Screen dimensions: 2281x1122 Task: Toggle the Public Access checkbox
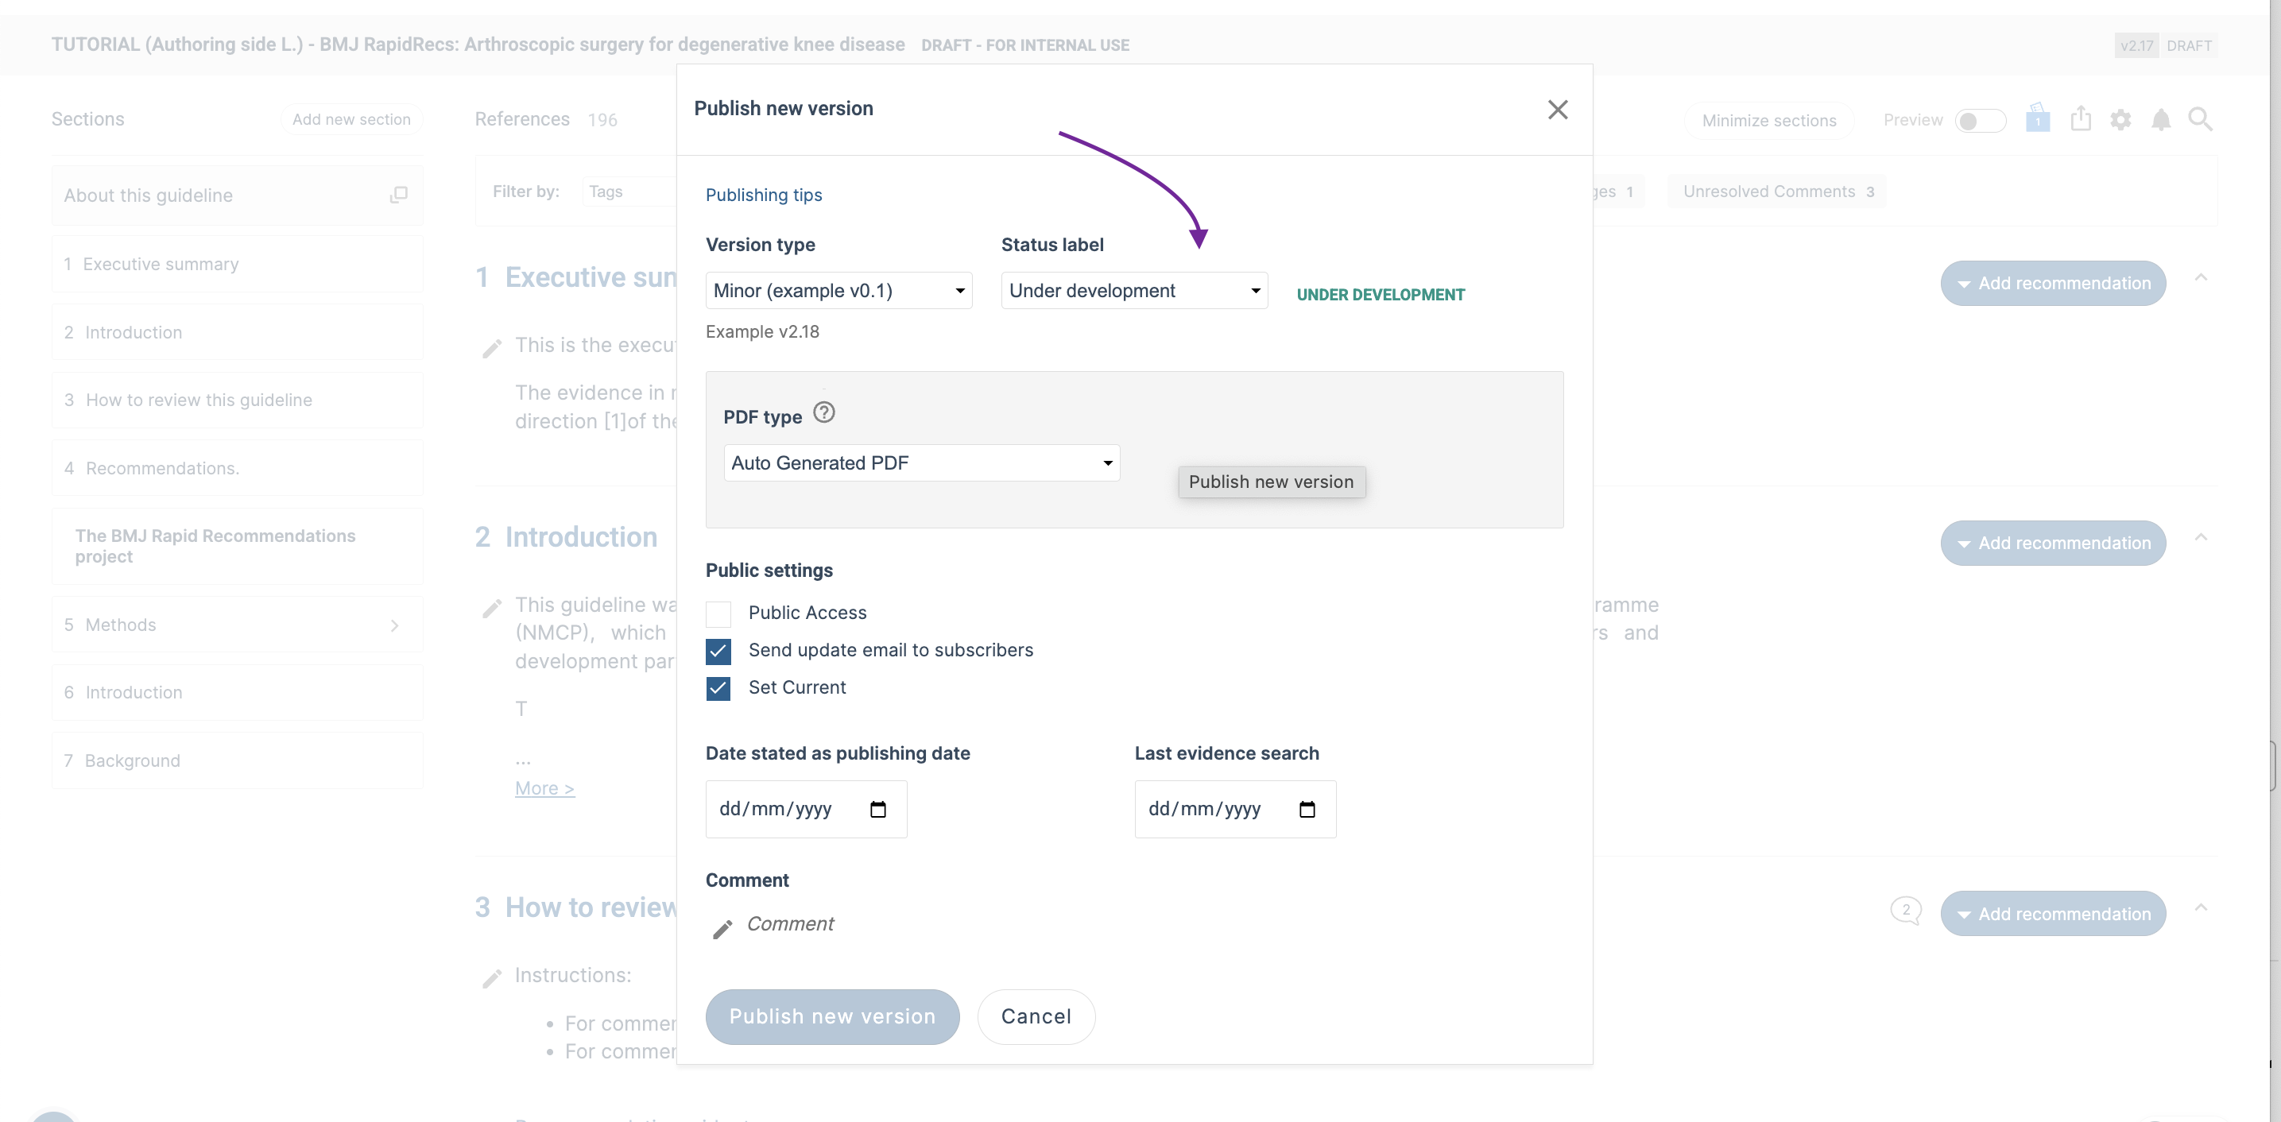point(718,613)
